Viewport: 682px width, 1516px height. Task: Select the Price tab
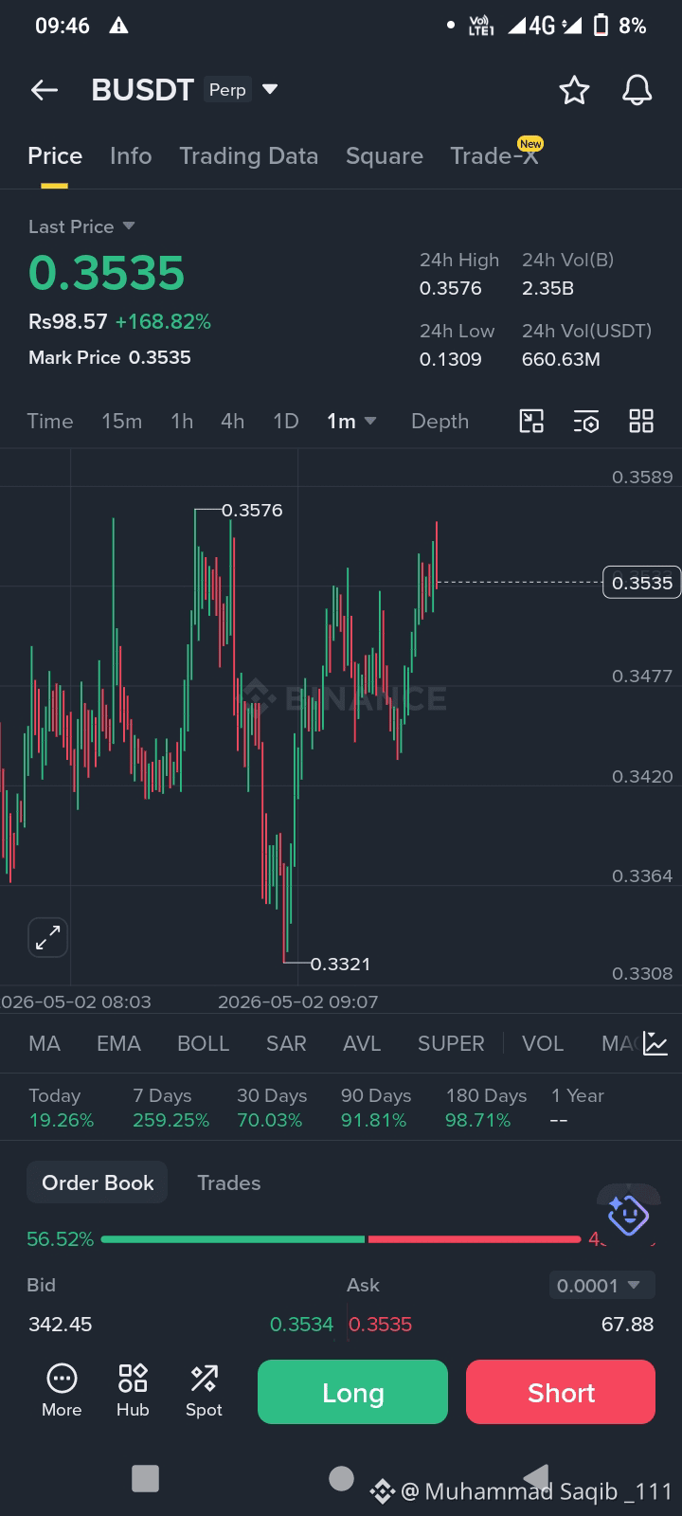[55, 155]
